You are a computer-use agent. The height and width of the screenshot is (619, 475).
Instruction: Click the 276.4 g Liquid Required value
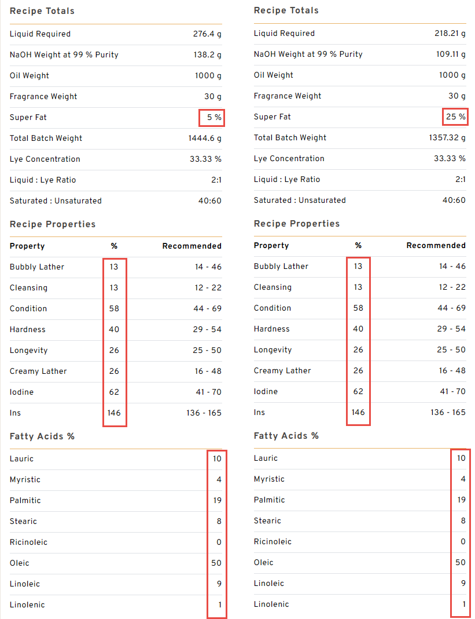click(x=207, y=34)
